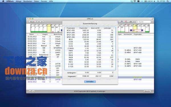Select the B767-300 summary row
Image resolution: width=171 pixels, height=107 pixels.
click(x=90, y=37)
